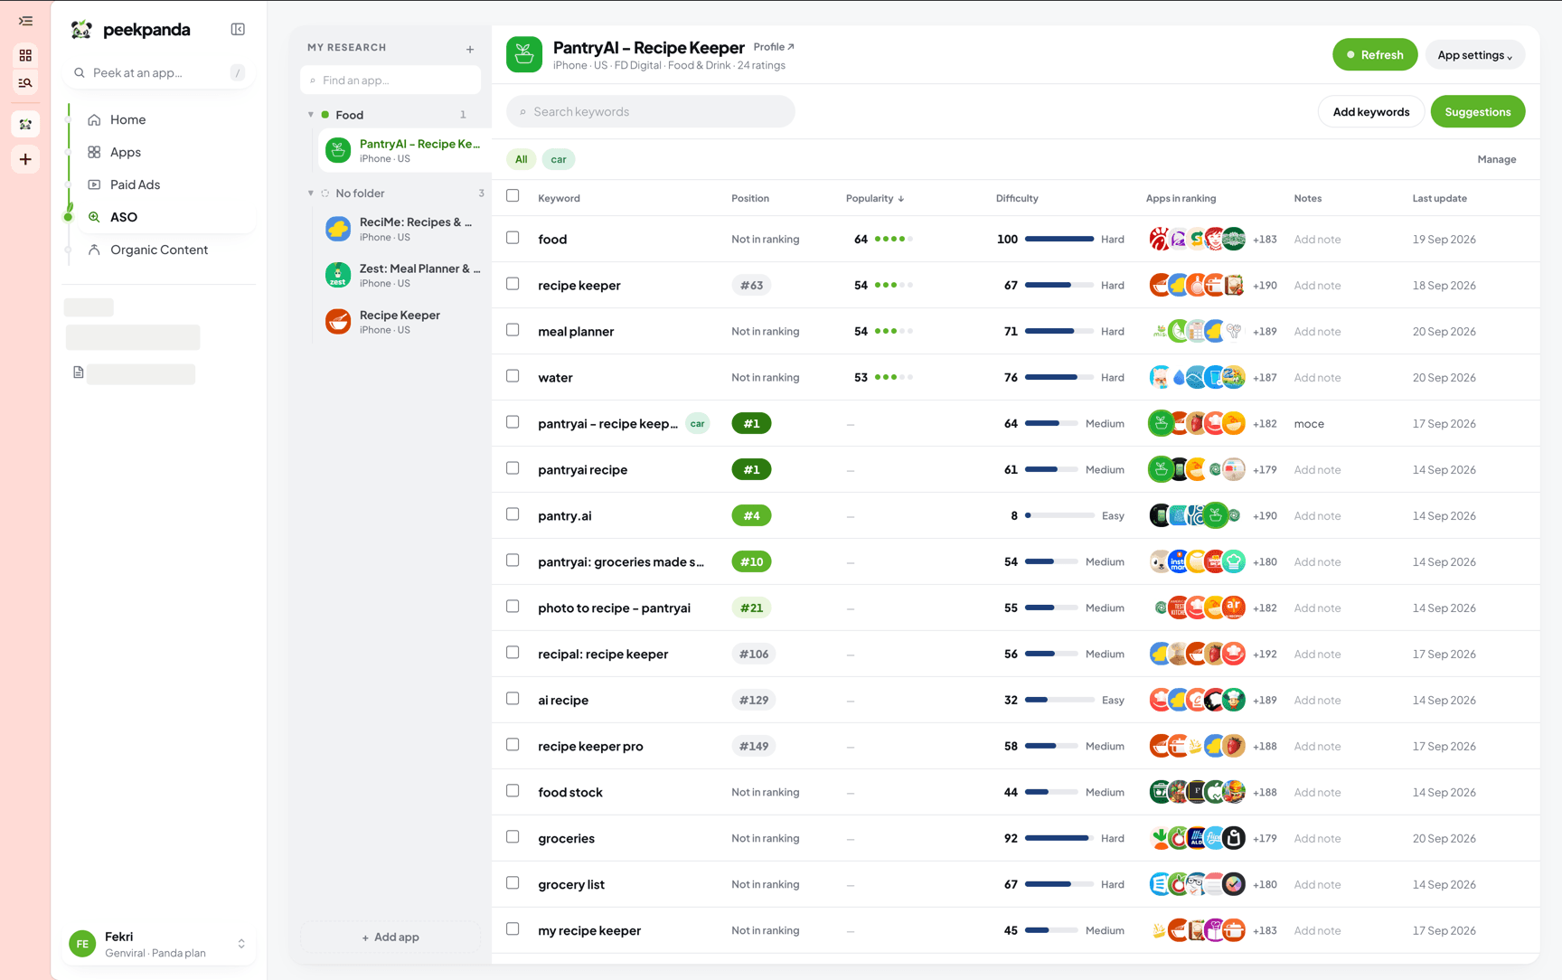View ranking app icons for pantry.ai keyword
The height and width of the screenshot is (980, 1562).
coord(1197,515)
